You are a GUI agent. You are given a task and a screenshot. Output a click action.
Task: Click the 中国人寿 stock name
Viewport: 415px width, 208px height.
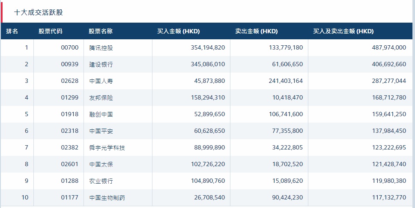click(101, 81)
